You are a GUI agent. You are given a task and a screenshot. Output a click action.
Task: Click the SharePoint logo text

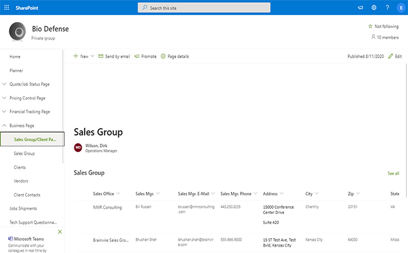pyautogui.click(x=27, y=8)
